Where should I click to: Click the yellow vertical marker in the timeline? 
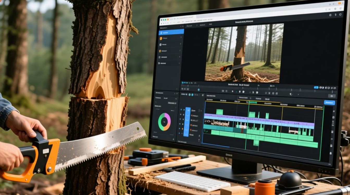click(x=282, y=113)
